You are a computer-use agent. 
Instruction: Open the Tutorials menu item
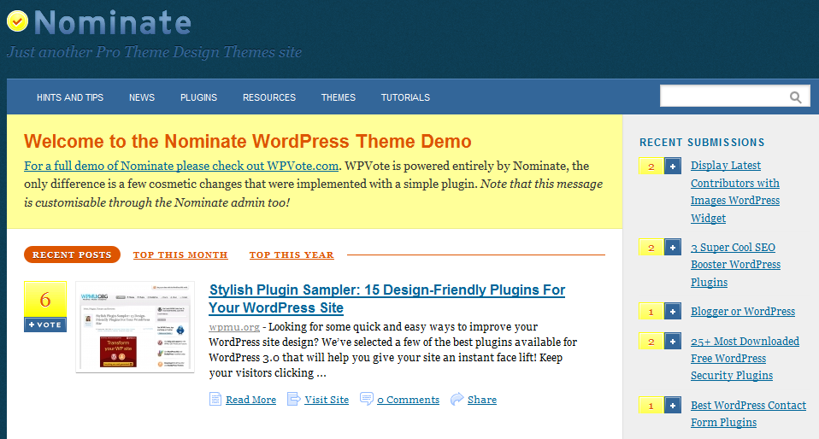pyautogui.click(x=405, y=97)
